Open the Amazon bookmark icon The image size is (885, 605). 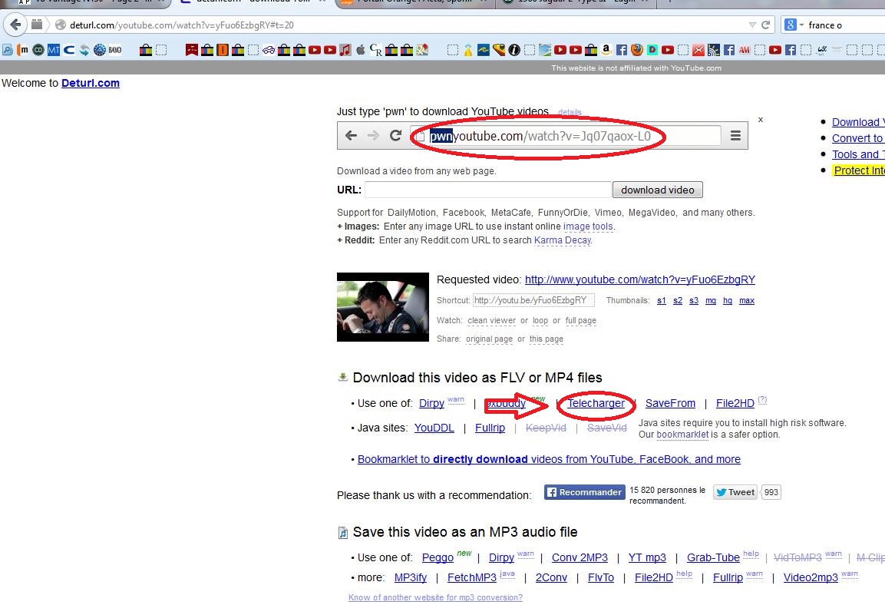[606, 50]
